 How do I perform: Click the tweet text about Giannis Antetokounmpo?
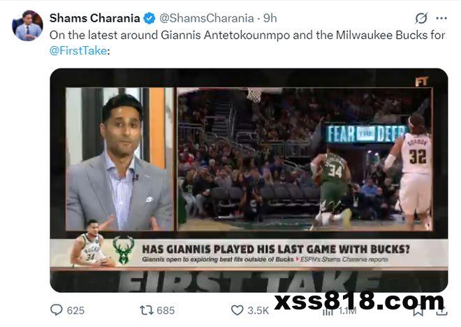(247, 43)
